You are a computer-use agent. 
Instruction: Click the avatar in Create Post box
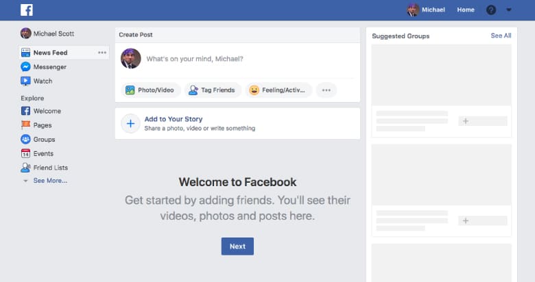pos(131,59)
